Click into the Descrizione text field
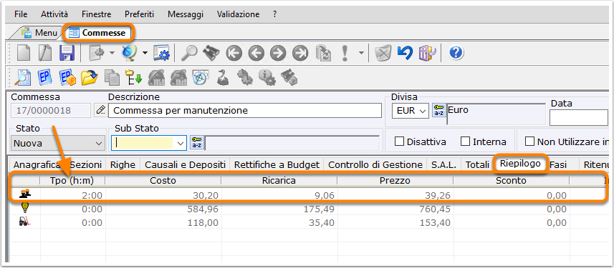The height and width of the screenshot is (268, 614). click(x=245, y=111)
